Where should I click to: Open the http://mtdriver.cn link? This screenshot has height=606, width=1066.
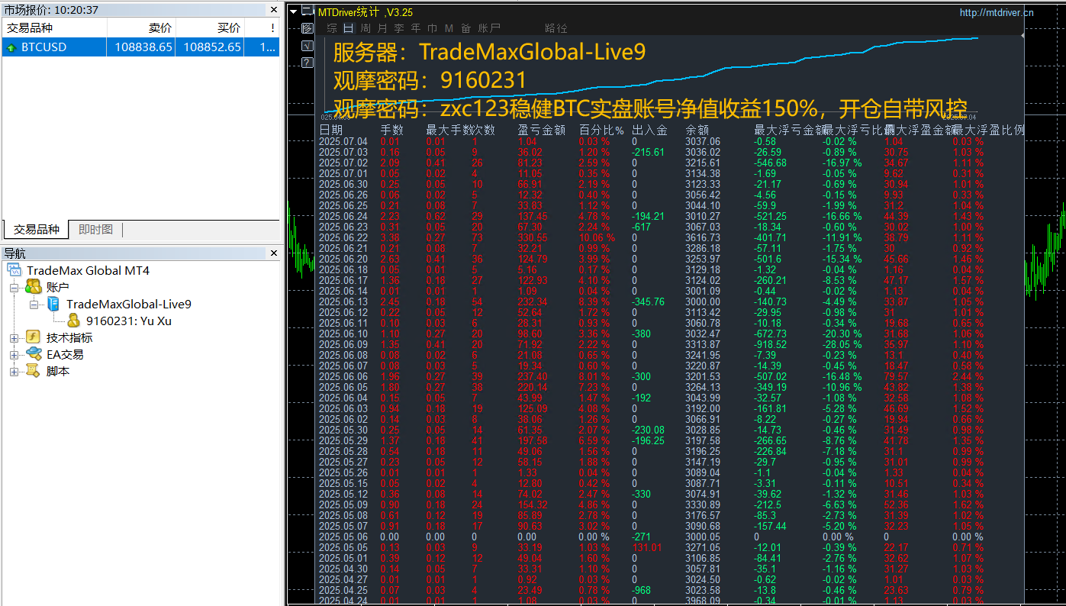[x=996, y=12]
